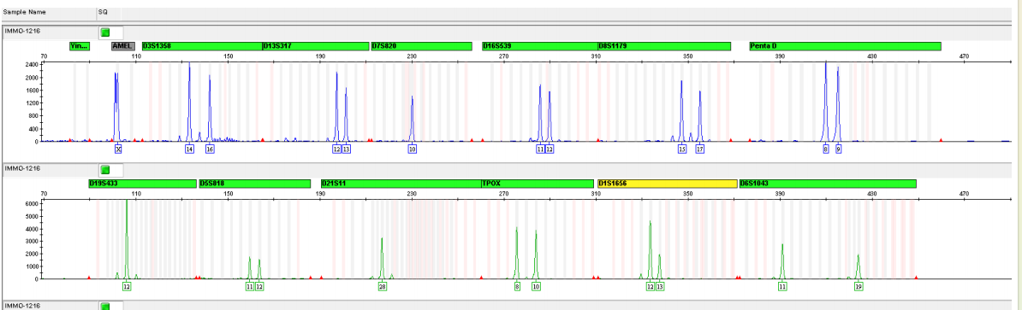This screenshot has width=1022, height=310.
Task: Click allele label 13 under D13S317
Action: click(346, 149)
